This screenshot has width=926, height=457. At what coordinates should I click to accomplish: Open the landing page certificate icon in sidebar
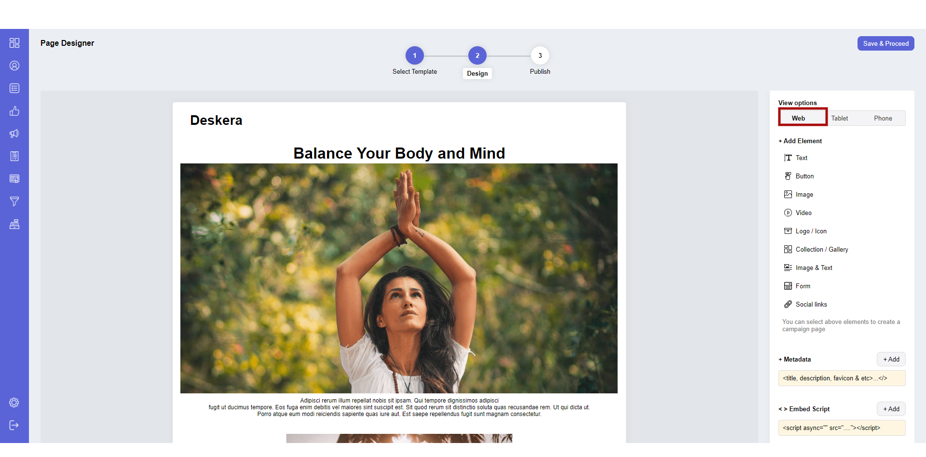(x=14, y=179)
